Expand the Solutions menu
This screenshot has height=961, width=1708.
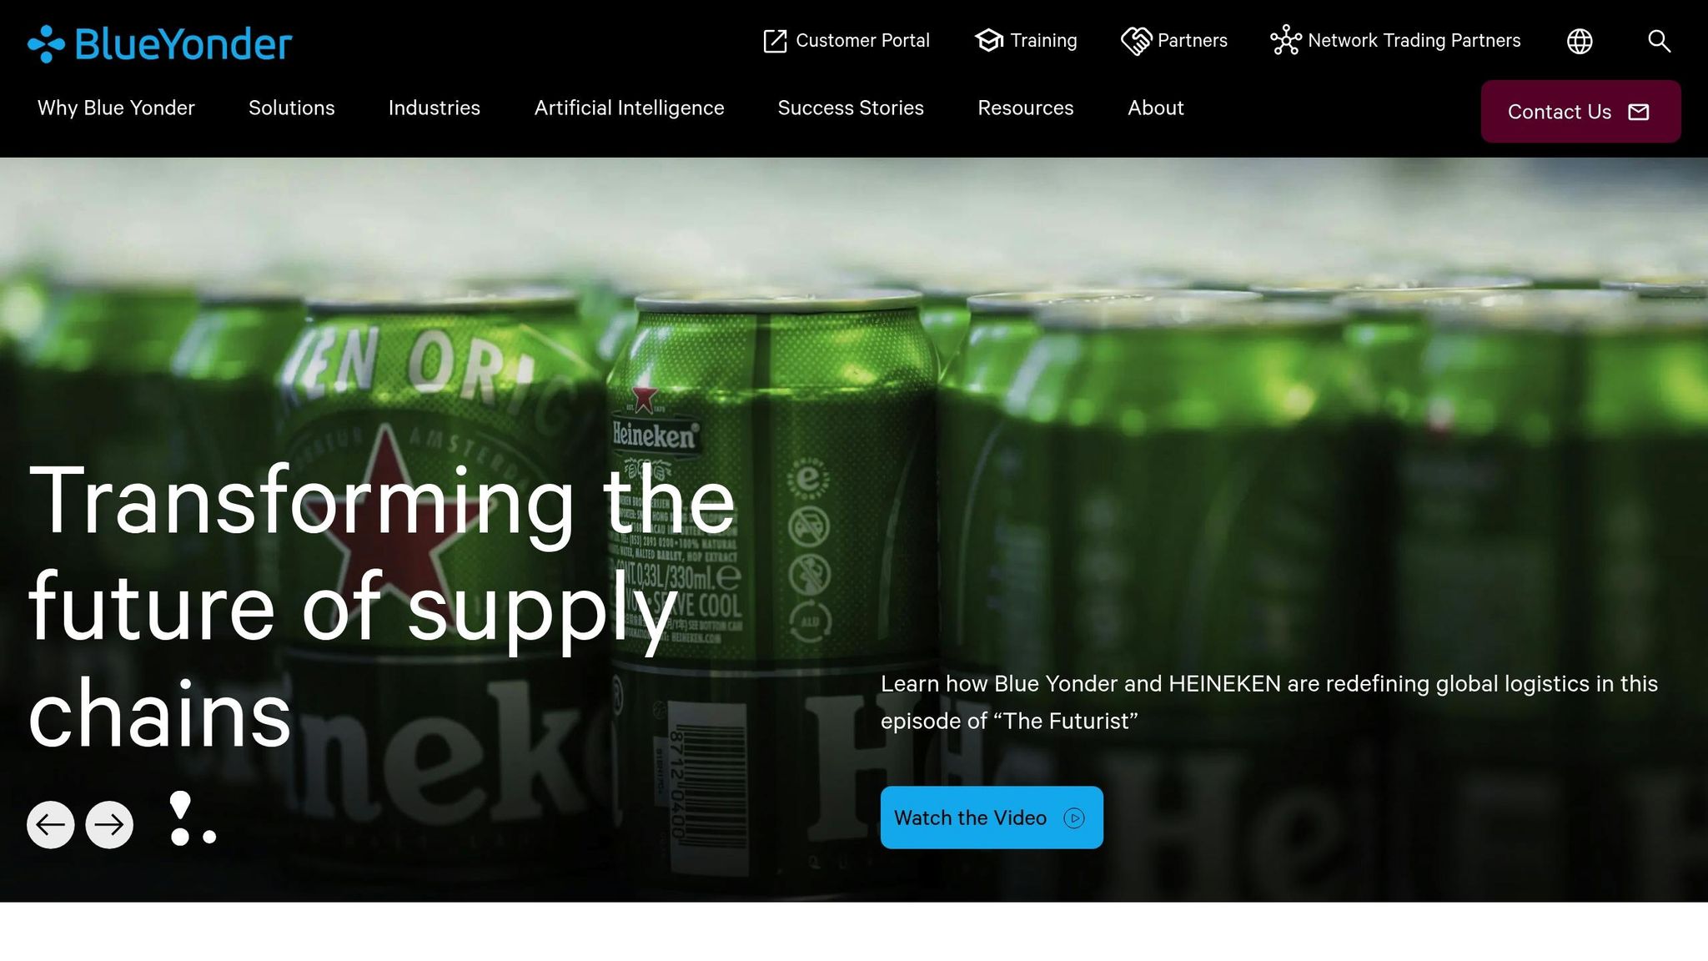[291, 108]
